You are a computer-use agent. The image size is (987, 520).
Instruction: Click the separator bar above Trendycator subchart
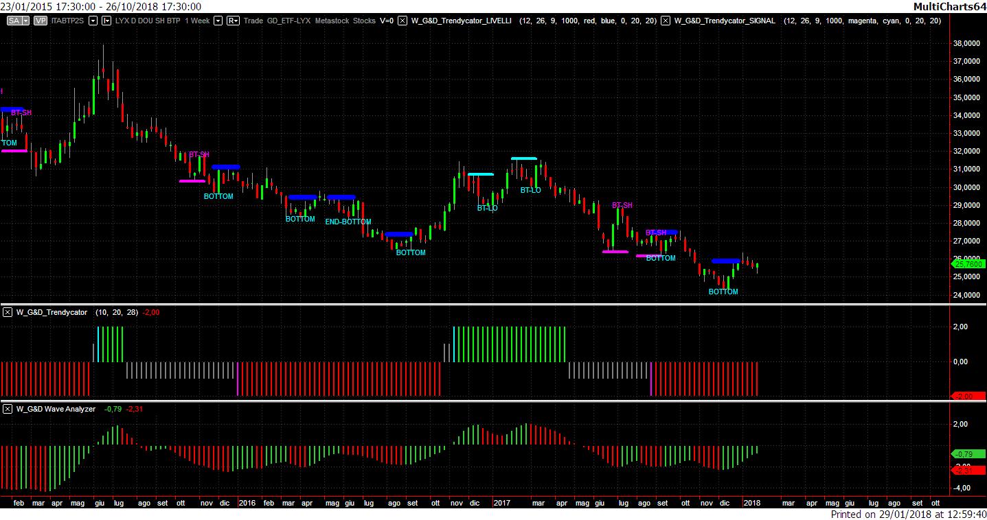pyautogui.click(x=493, y=304)
